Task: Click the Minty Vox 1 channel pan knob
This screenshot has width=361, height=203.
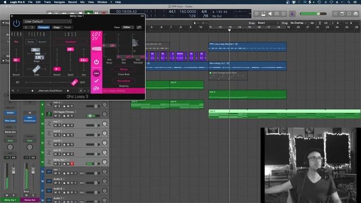Action: (x=10, y=147)
